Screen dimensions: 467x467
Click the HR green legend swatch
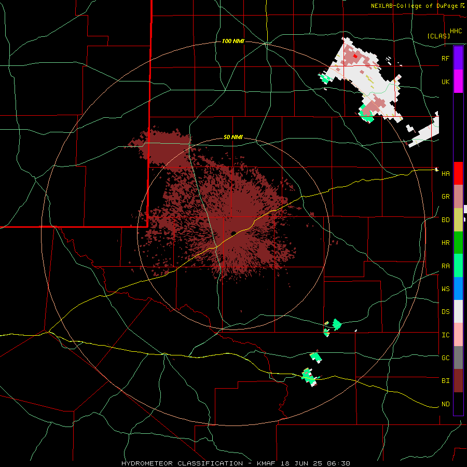[x=458, y=243]
